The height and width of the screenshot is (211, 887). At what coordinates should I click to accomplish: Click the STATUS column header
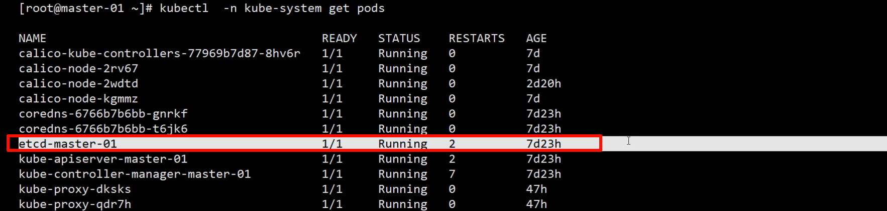(x=399, y=39)
